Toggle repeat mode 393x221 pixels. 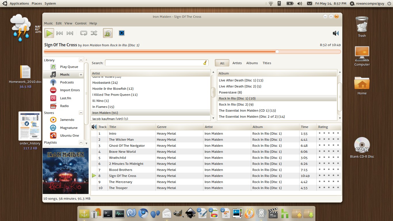pyautogui.click(x=84, y=33)
